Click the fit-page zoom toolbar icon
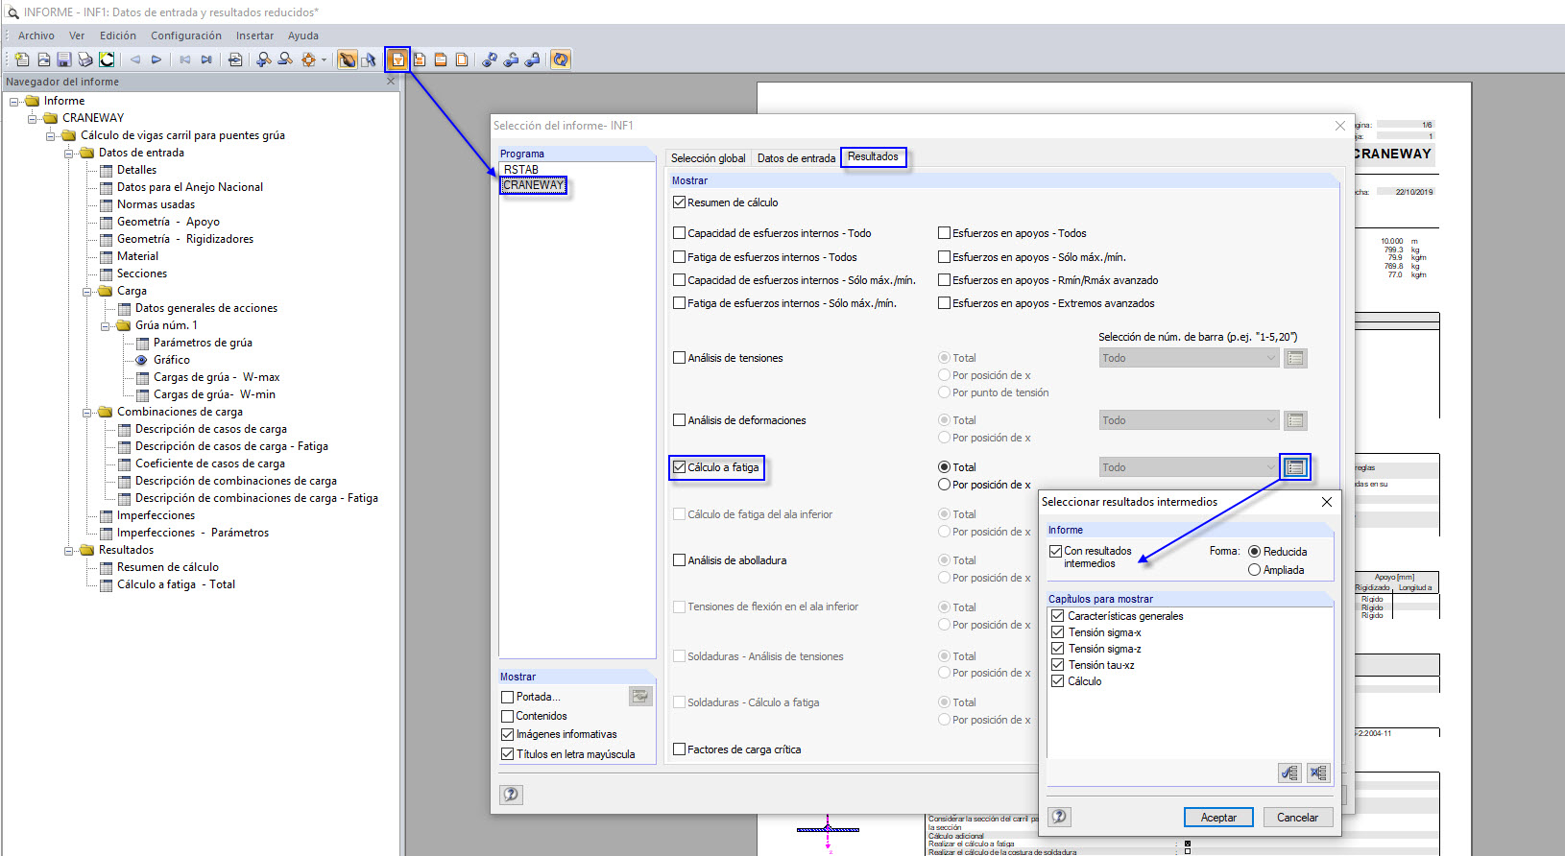 point(308,59)
